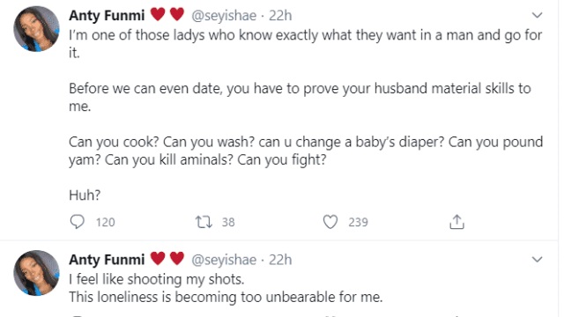
Task: Reply to the husband material tweet
Action: [77, 222]
